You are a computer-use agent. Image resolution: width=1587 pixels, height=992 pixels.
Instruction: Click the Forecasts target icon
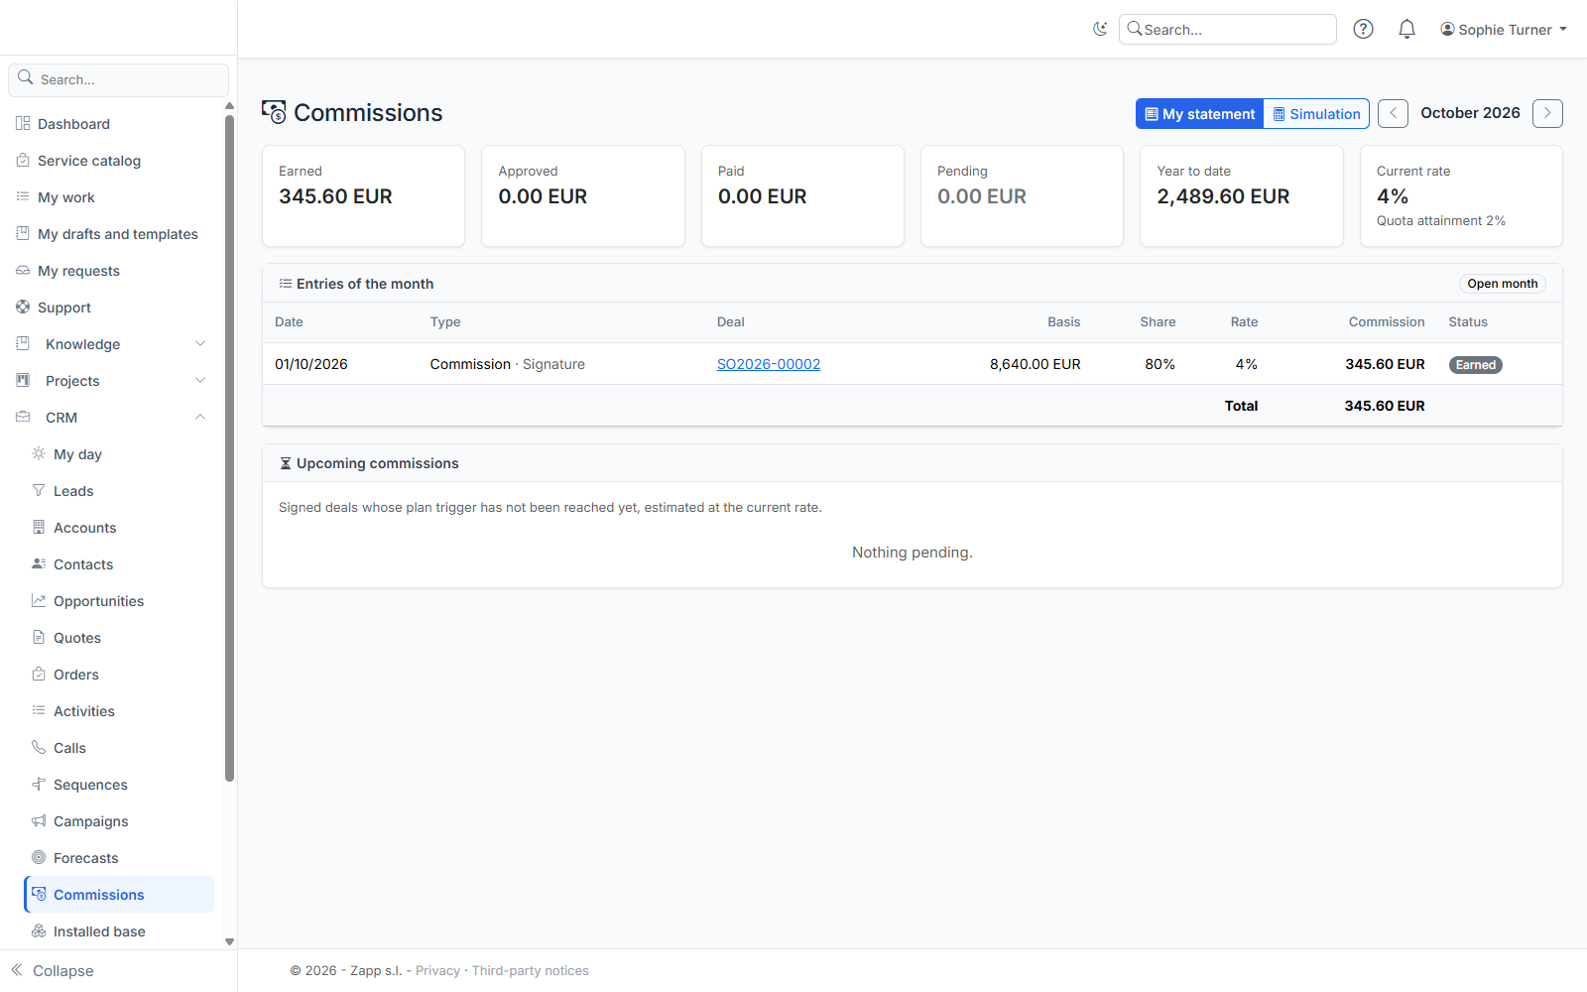pyautogui.click(x=39, y=857)
